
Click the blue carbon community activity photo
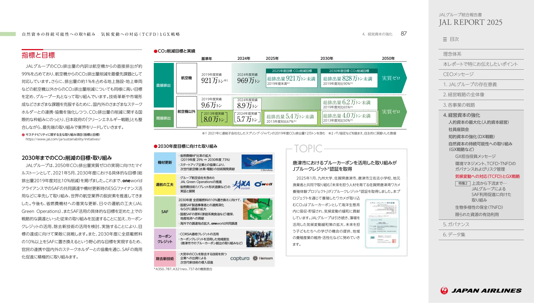coord(259,239)
